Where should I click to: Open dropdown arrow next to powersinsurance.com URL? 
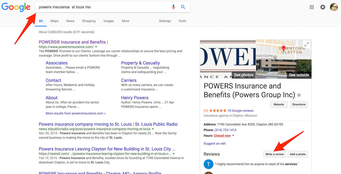96,47
